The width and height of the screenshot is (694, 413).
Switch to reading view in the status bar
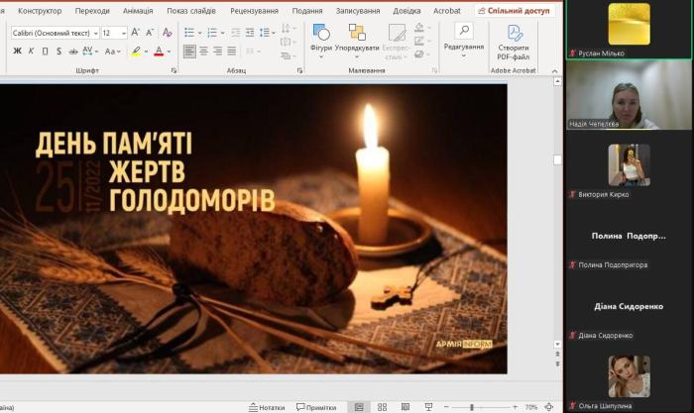pos(406,407)
